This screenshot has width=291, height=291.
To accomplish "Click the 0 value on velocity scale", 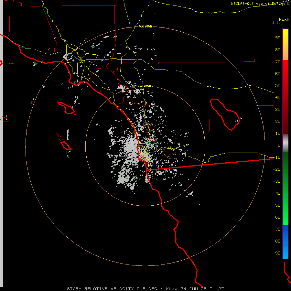I will [279, 145].
